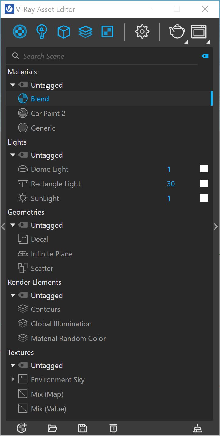Click the Search Scene input field

[x=103, y=56]
